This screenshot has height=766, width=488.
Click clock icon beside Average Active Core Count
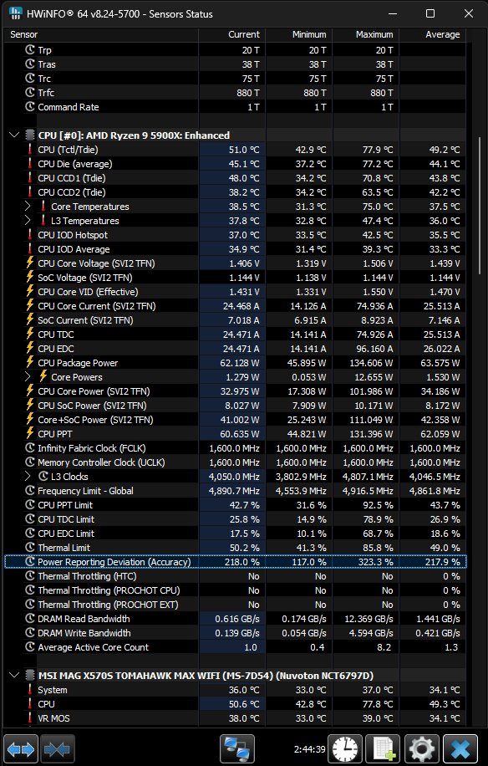coord(30,646)
